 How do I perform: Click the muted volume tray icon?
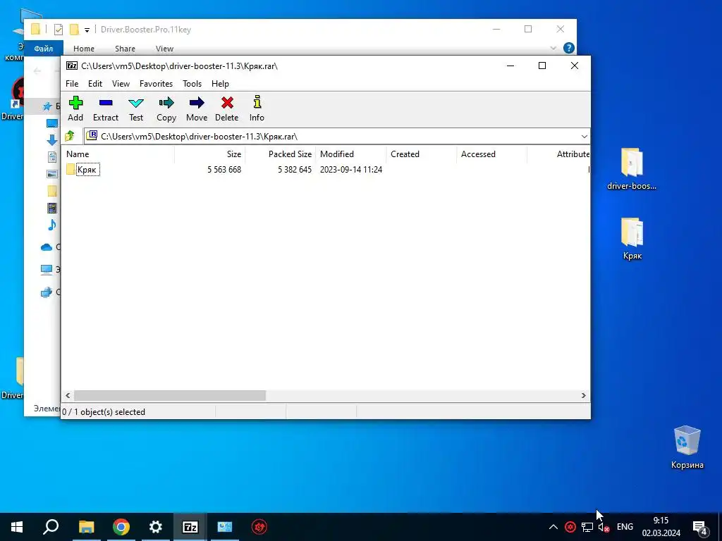tap(604, 527)
